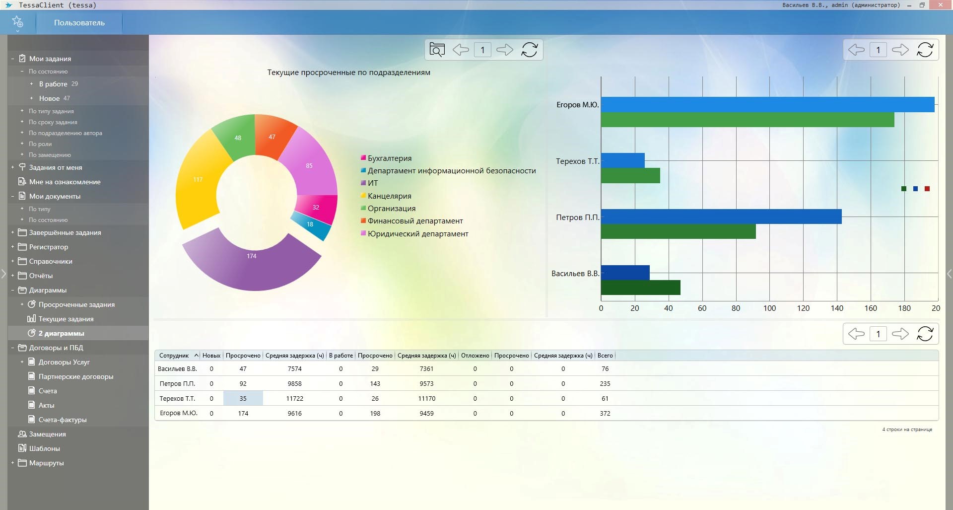Image resolution: width=953 pixels, height=510 pixels.
Task: Toggle the red series in bar chart legend
Action: tap(927, 189)
